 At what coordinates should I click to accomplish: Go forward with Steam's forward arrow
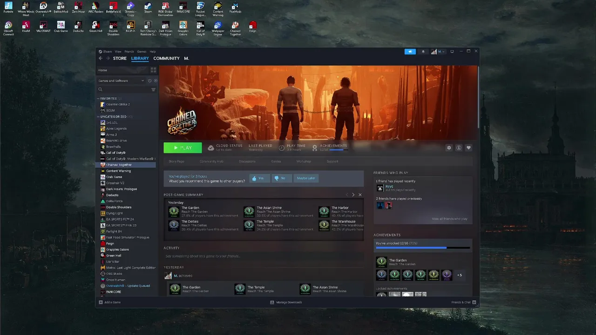tap(108, 58)
